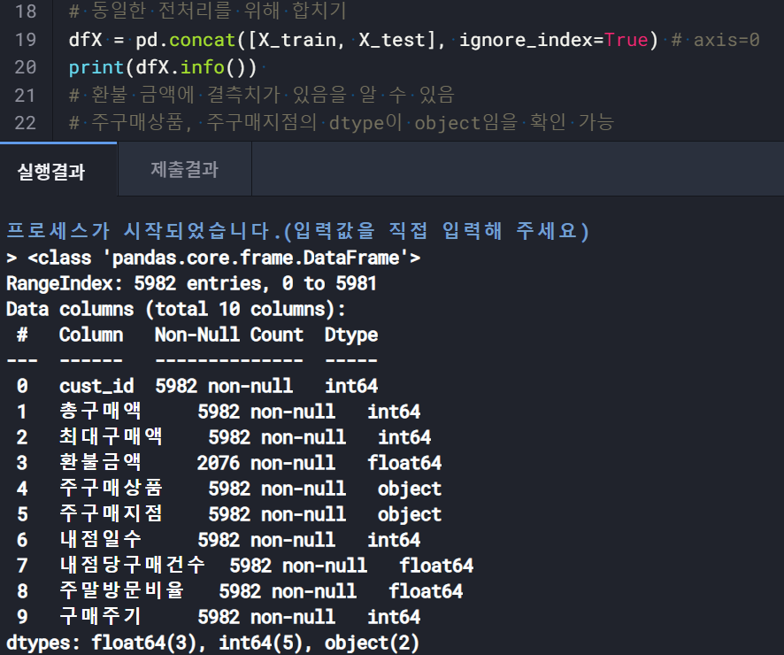
Task: Click the 'Non-Null Count' header
Action: (x=228, y=335)
